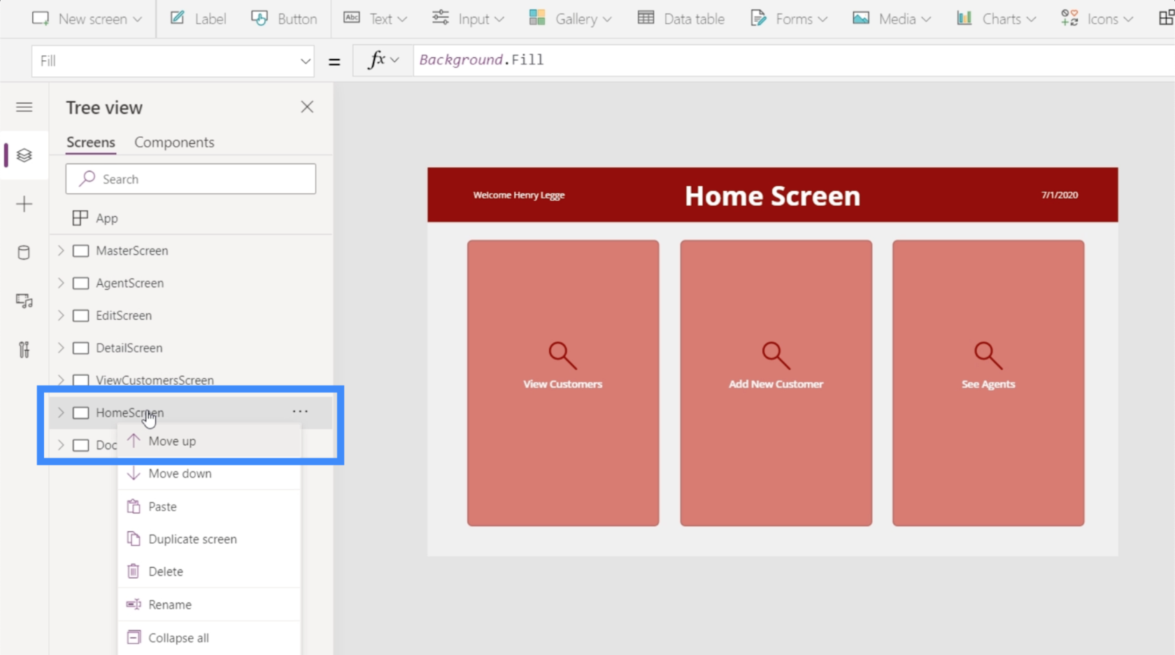Expand the HomeScreen node
This screenshot has height=655, width=1175.
click(61, 413)
